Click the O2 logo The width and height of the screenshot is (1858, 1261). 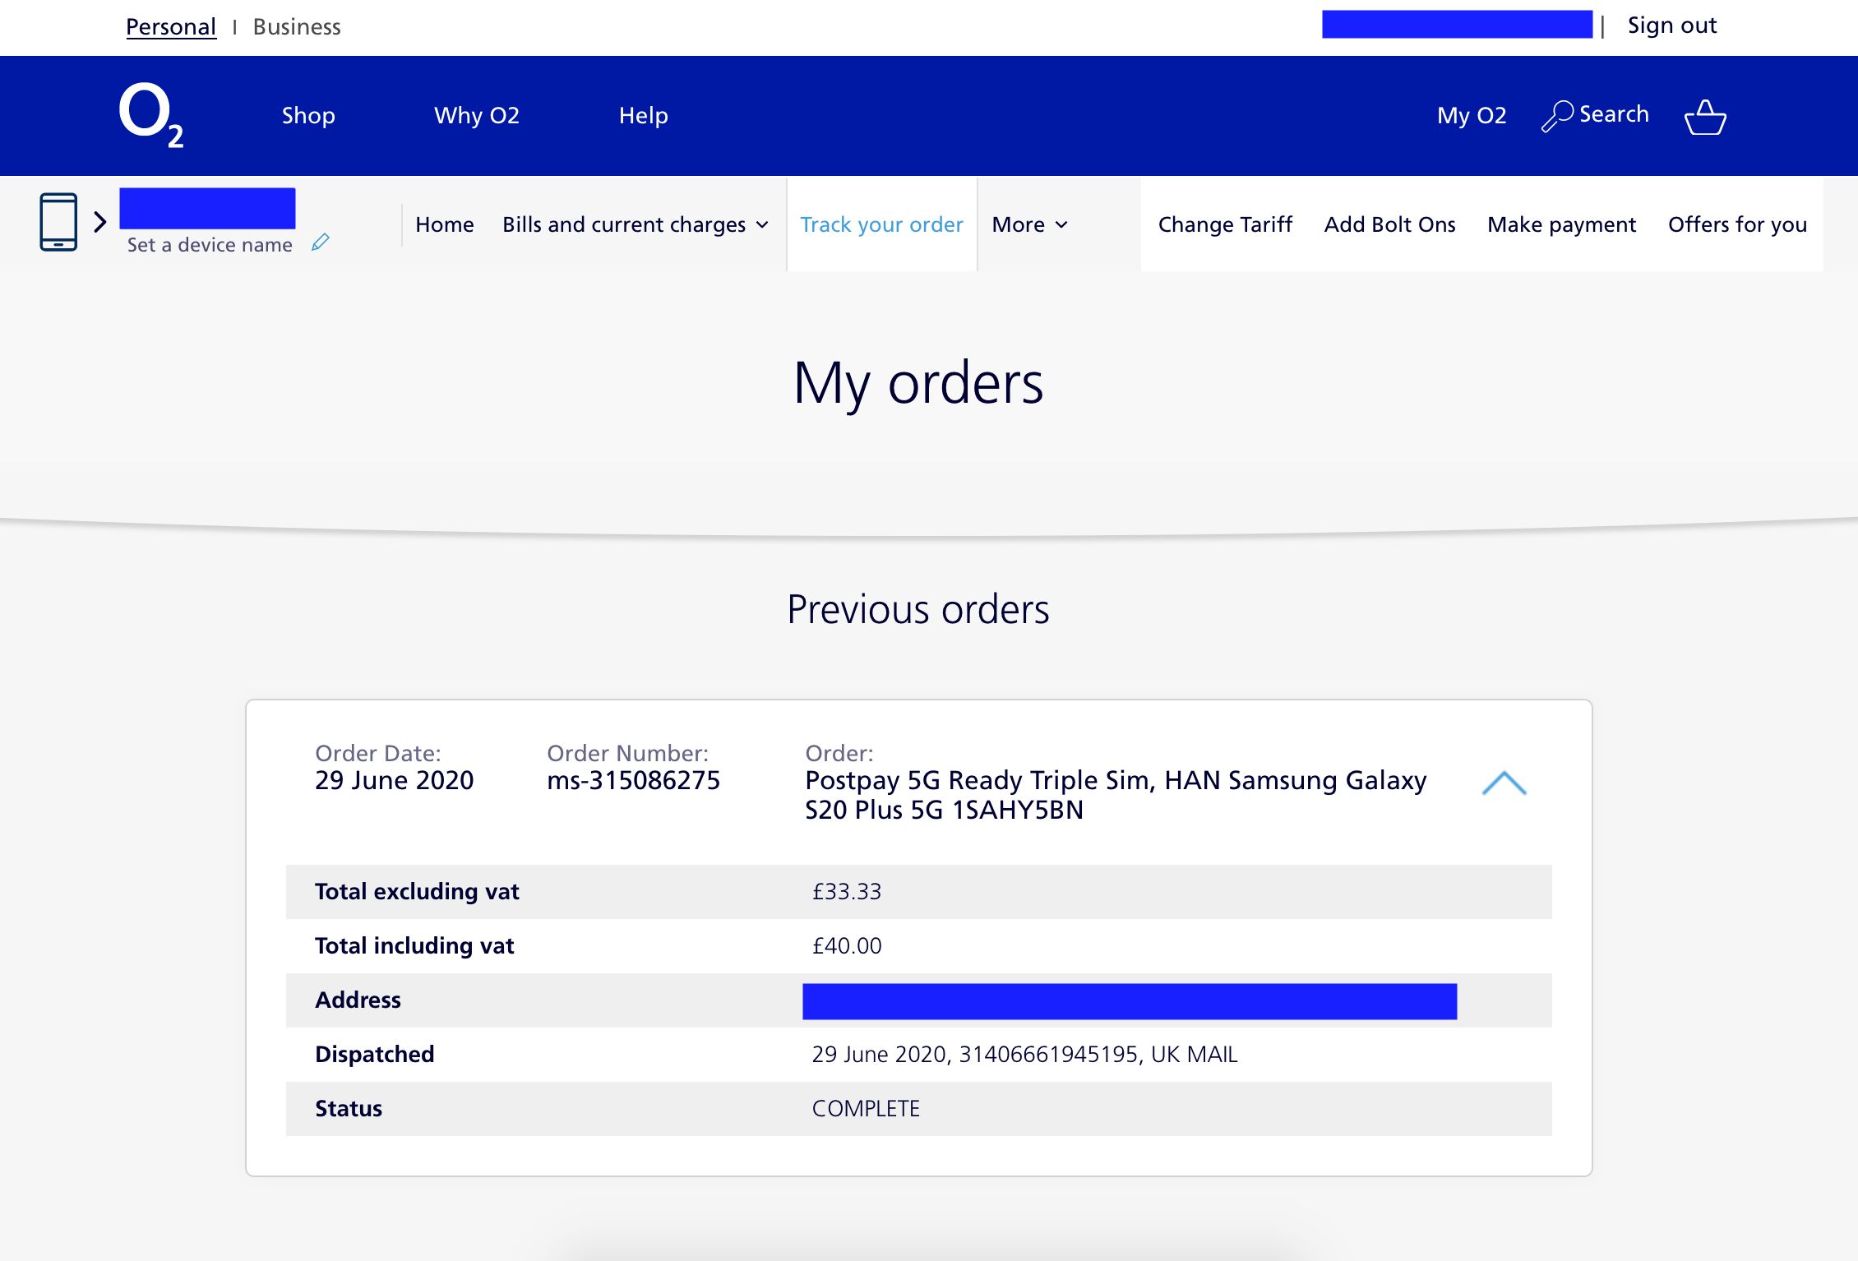pos(150,115)
